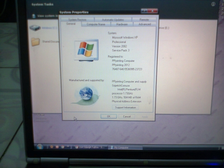
Task: Click the greyed-out Apply button
Action: 145,117
